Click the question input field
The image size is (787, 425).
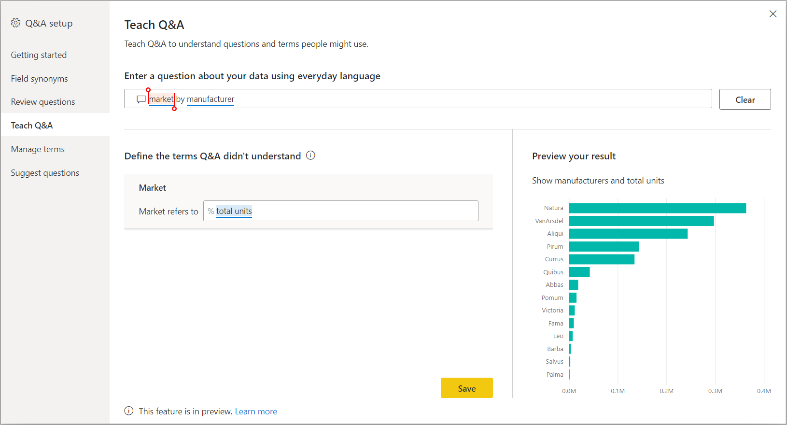(x=435, y=99)
